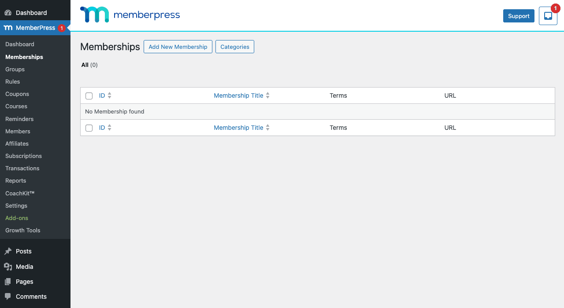
Task: Open the Media menu
Action: click(x=35, y=267)
